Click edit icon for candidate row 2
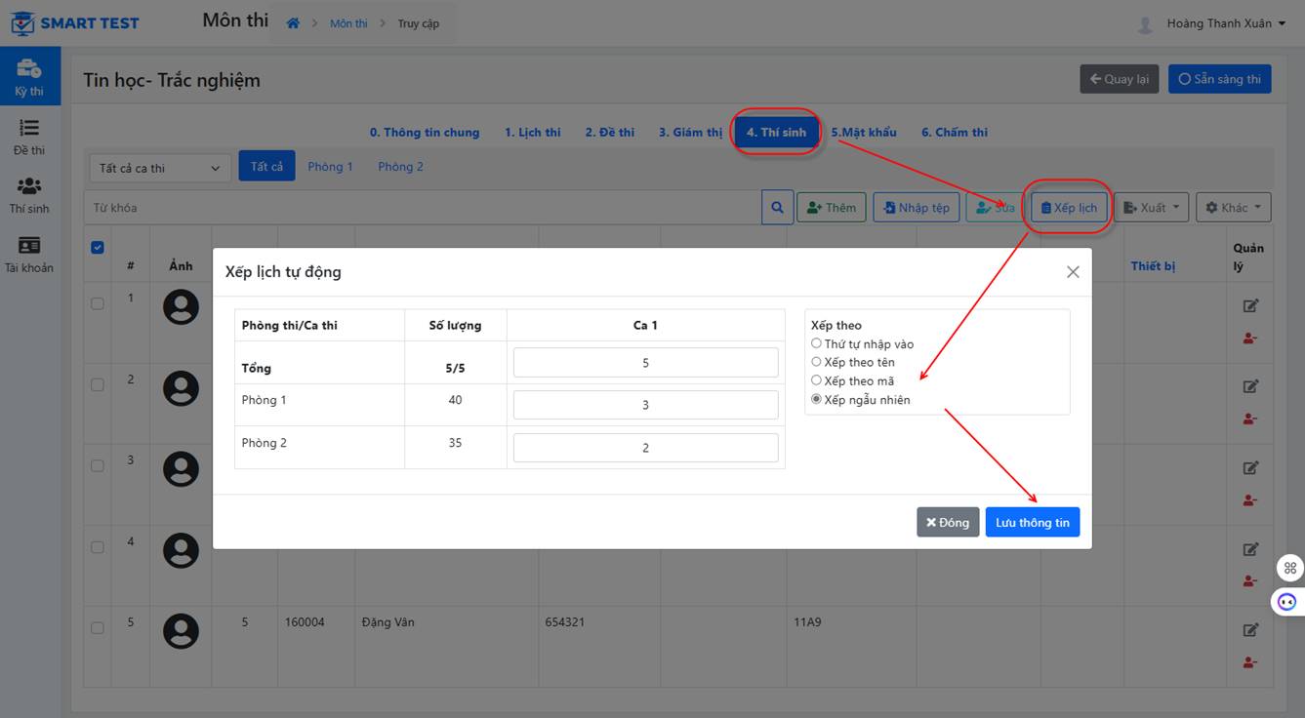The image size is (1305, 718). coord(1250,386)
